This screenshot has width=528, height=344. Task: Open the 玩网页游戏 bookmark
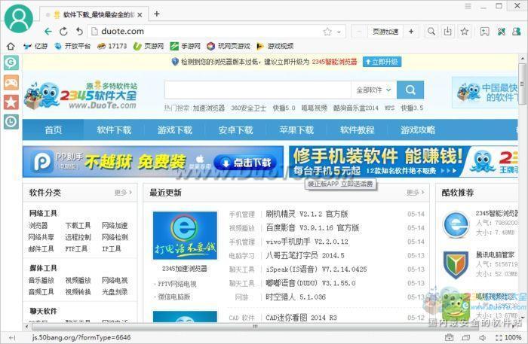tap(229, 46)
